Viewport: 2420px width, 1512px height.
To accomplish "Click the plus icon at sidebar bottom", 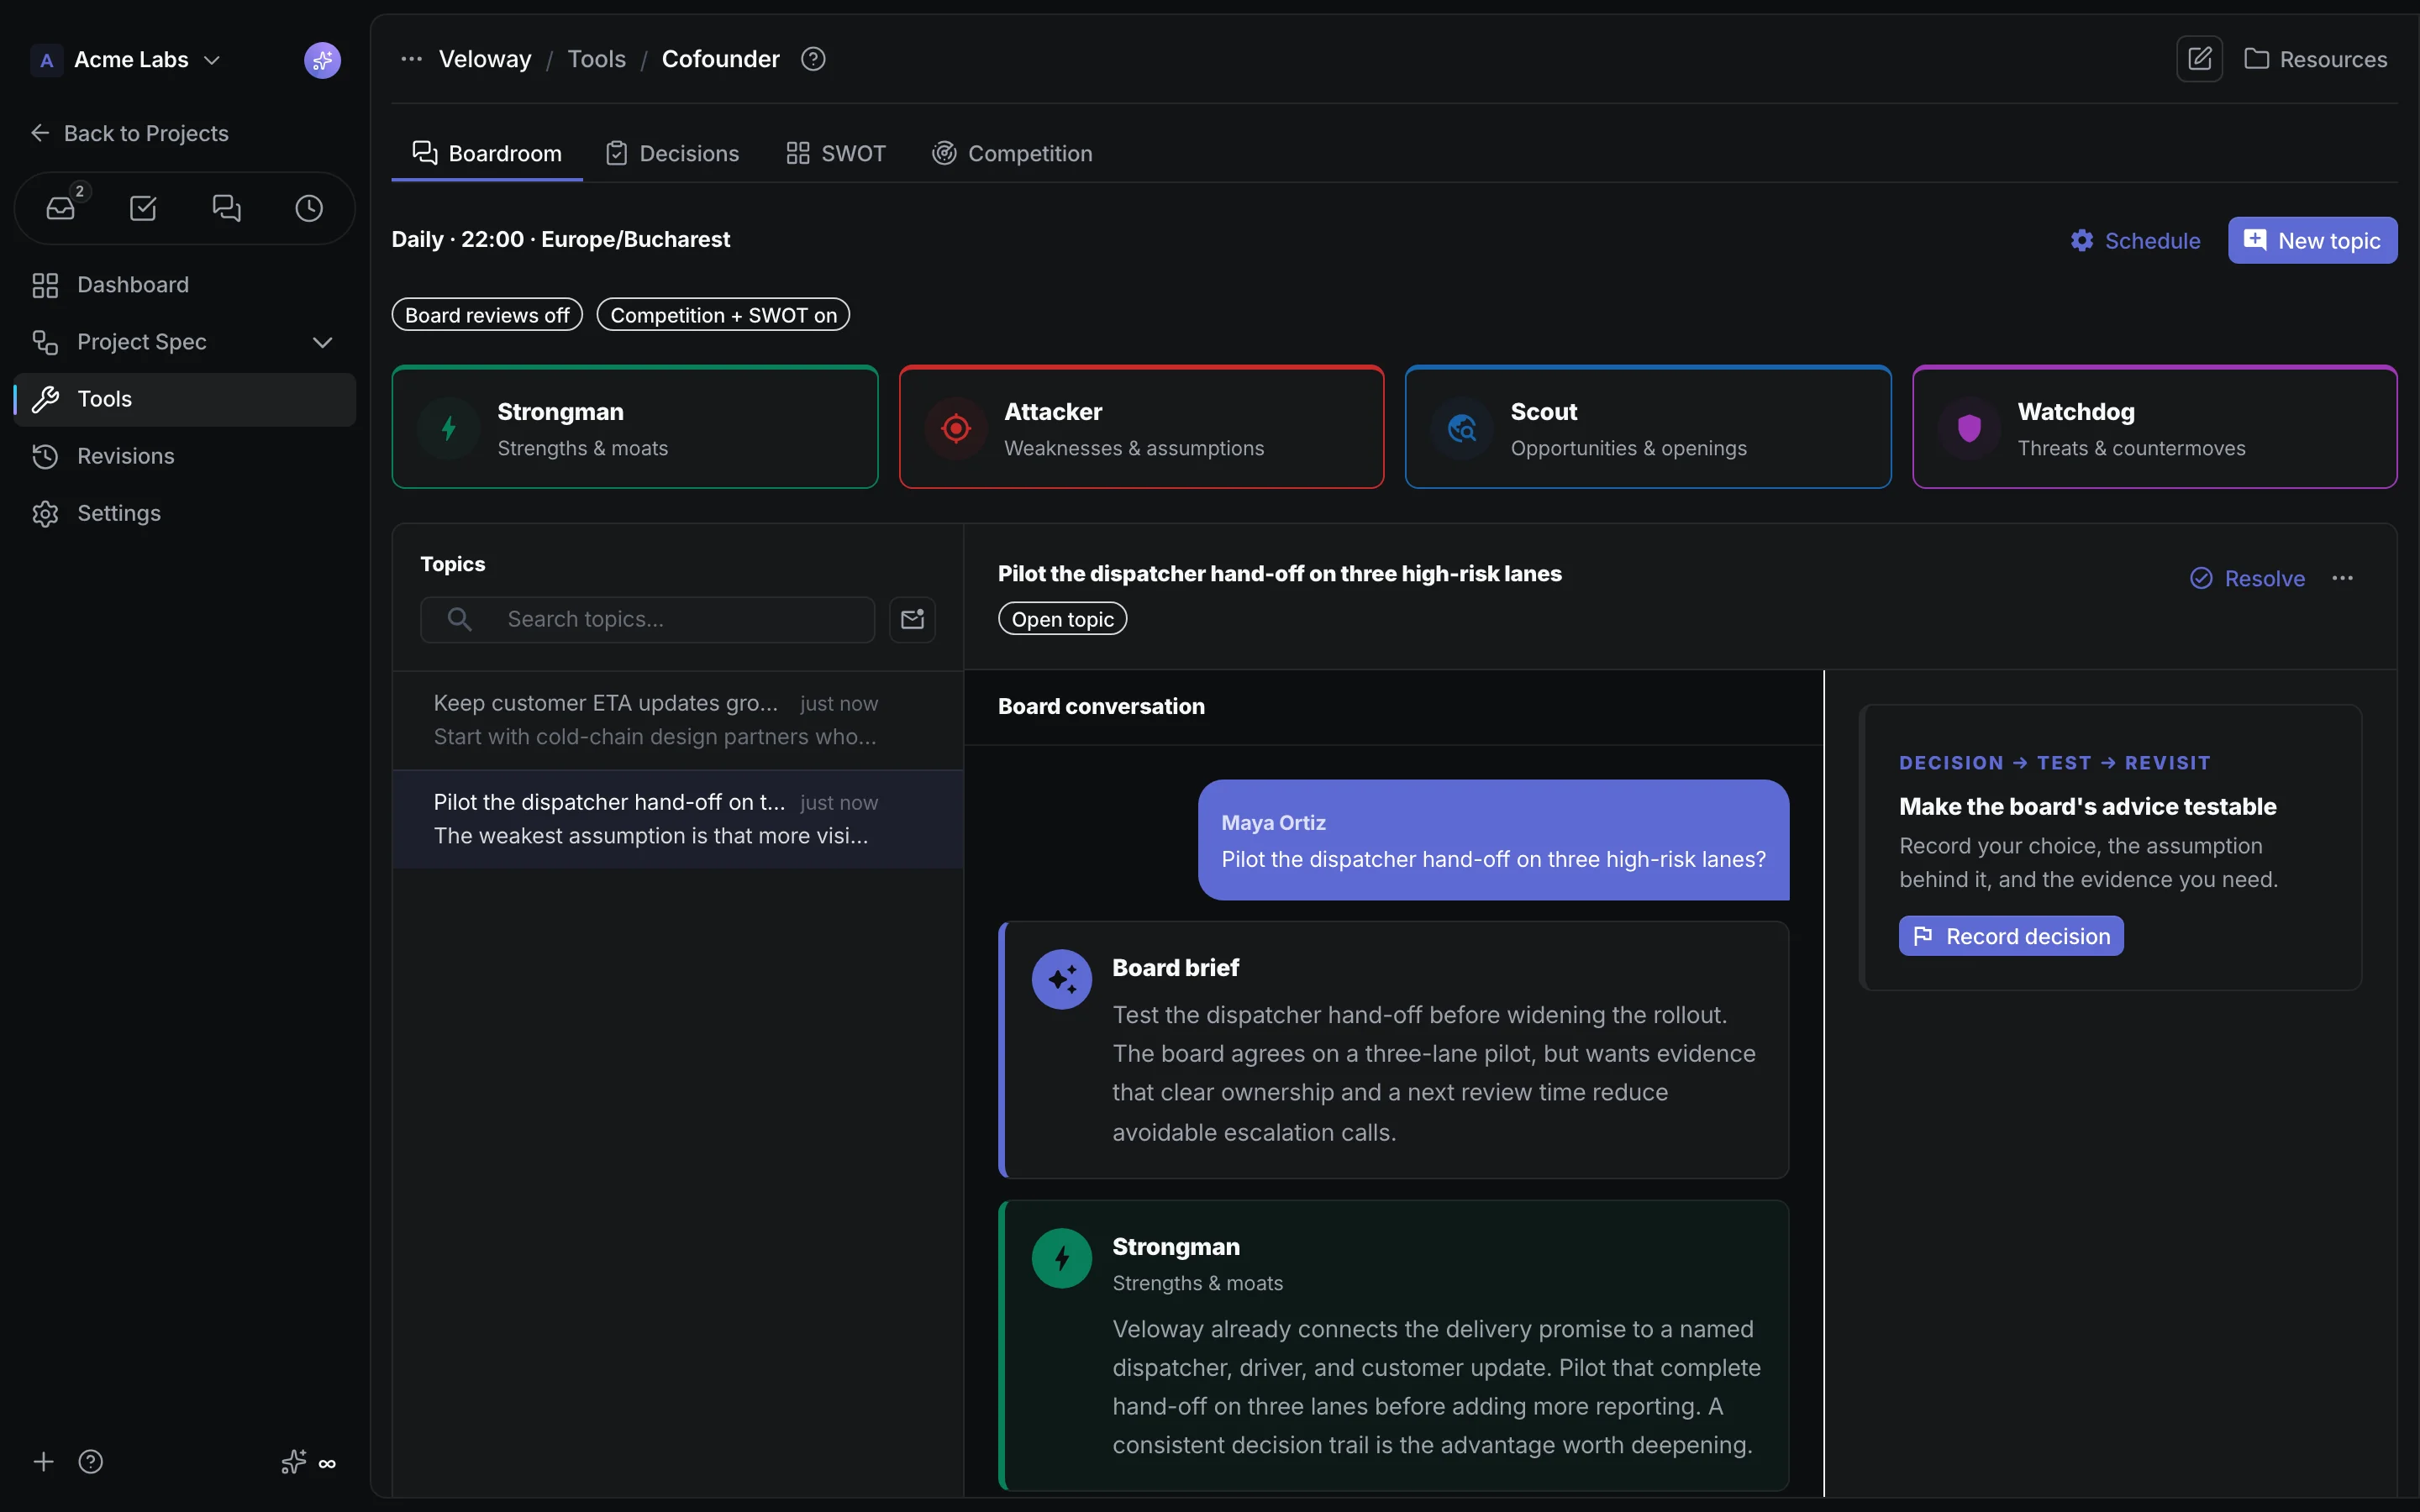I will (43, 1462).
